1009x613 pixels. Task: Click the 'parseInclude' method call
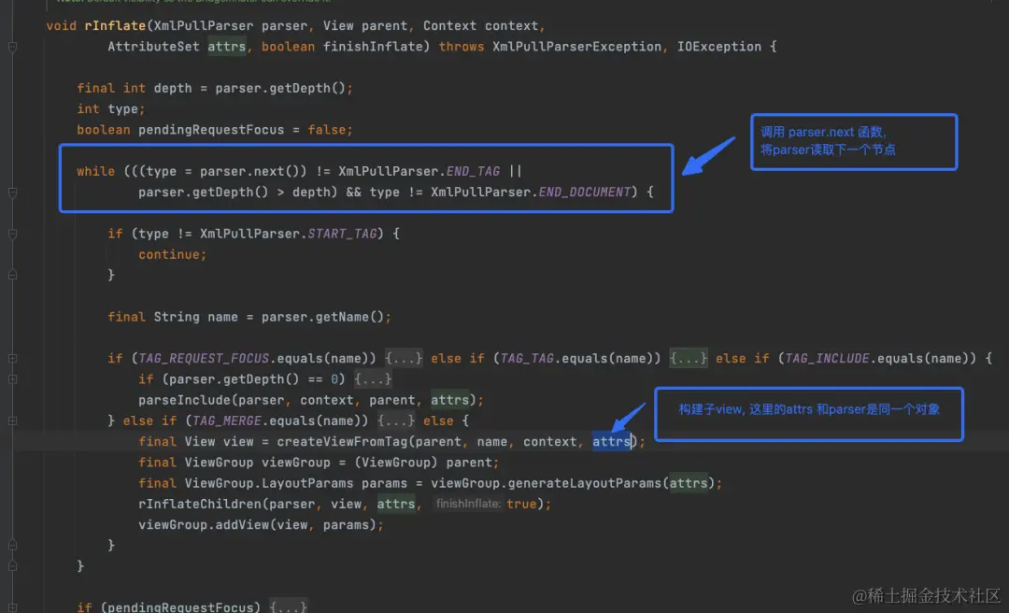pos(184,400)
